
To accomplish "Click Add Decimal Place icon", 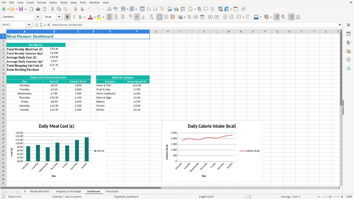I will (210, 17).
